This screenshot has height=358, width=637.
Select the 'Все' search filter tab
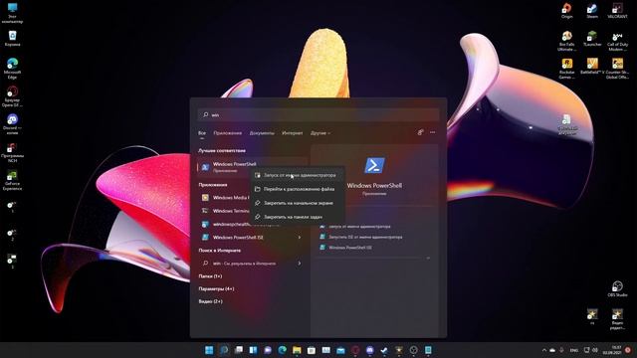[x=202, y=132]
